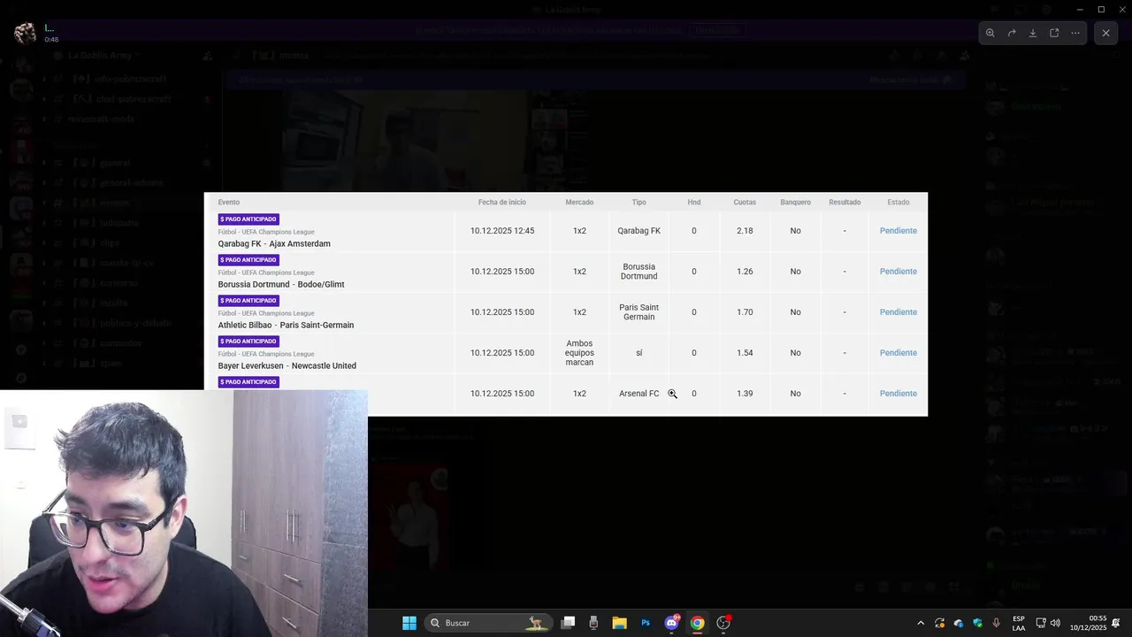
Task: Switch the ESP LAA keyboard language
Action: [1019, 623]
